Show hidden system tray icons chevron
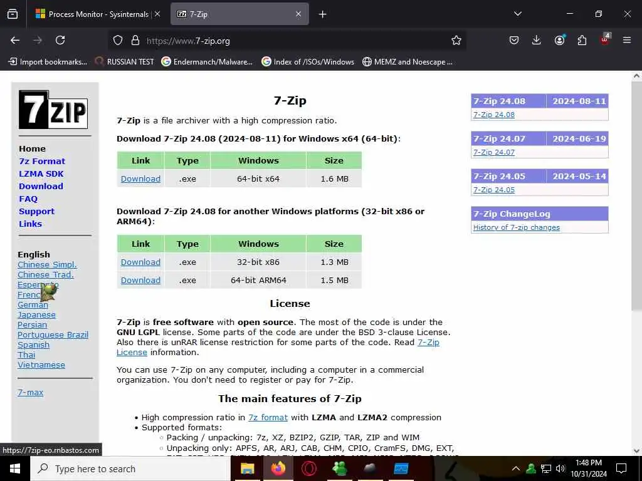This screenshot has width=642, height=481. tap(516, 468)
